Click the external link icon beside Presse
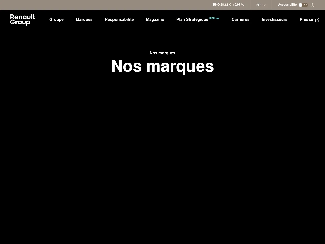The image size is (325, 244). pos(317,20)
